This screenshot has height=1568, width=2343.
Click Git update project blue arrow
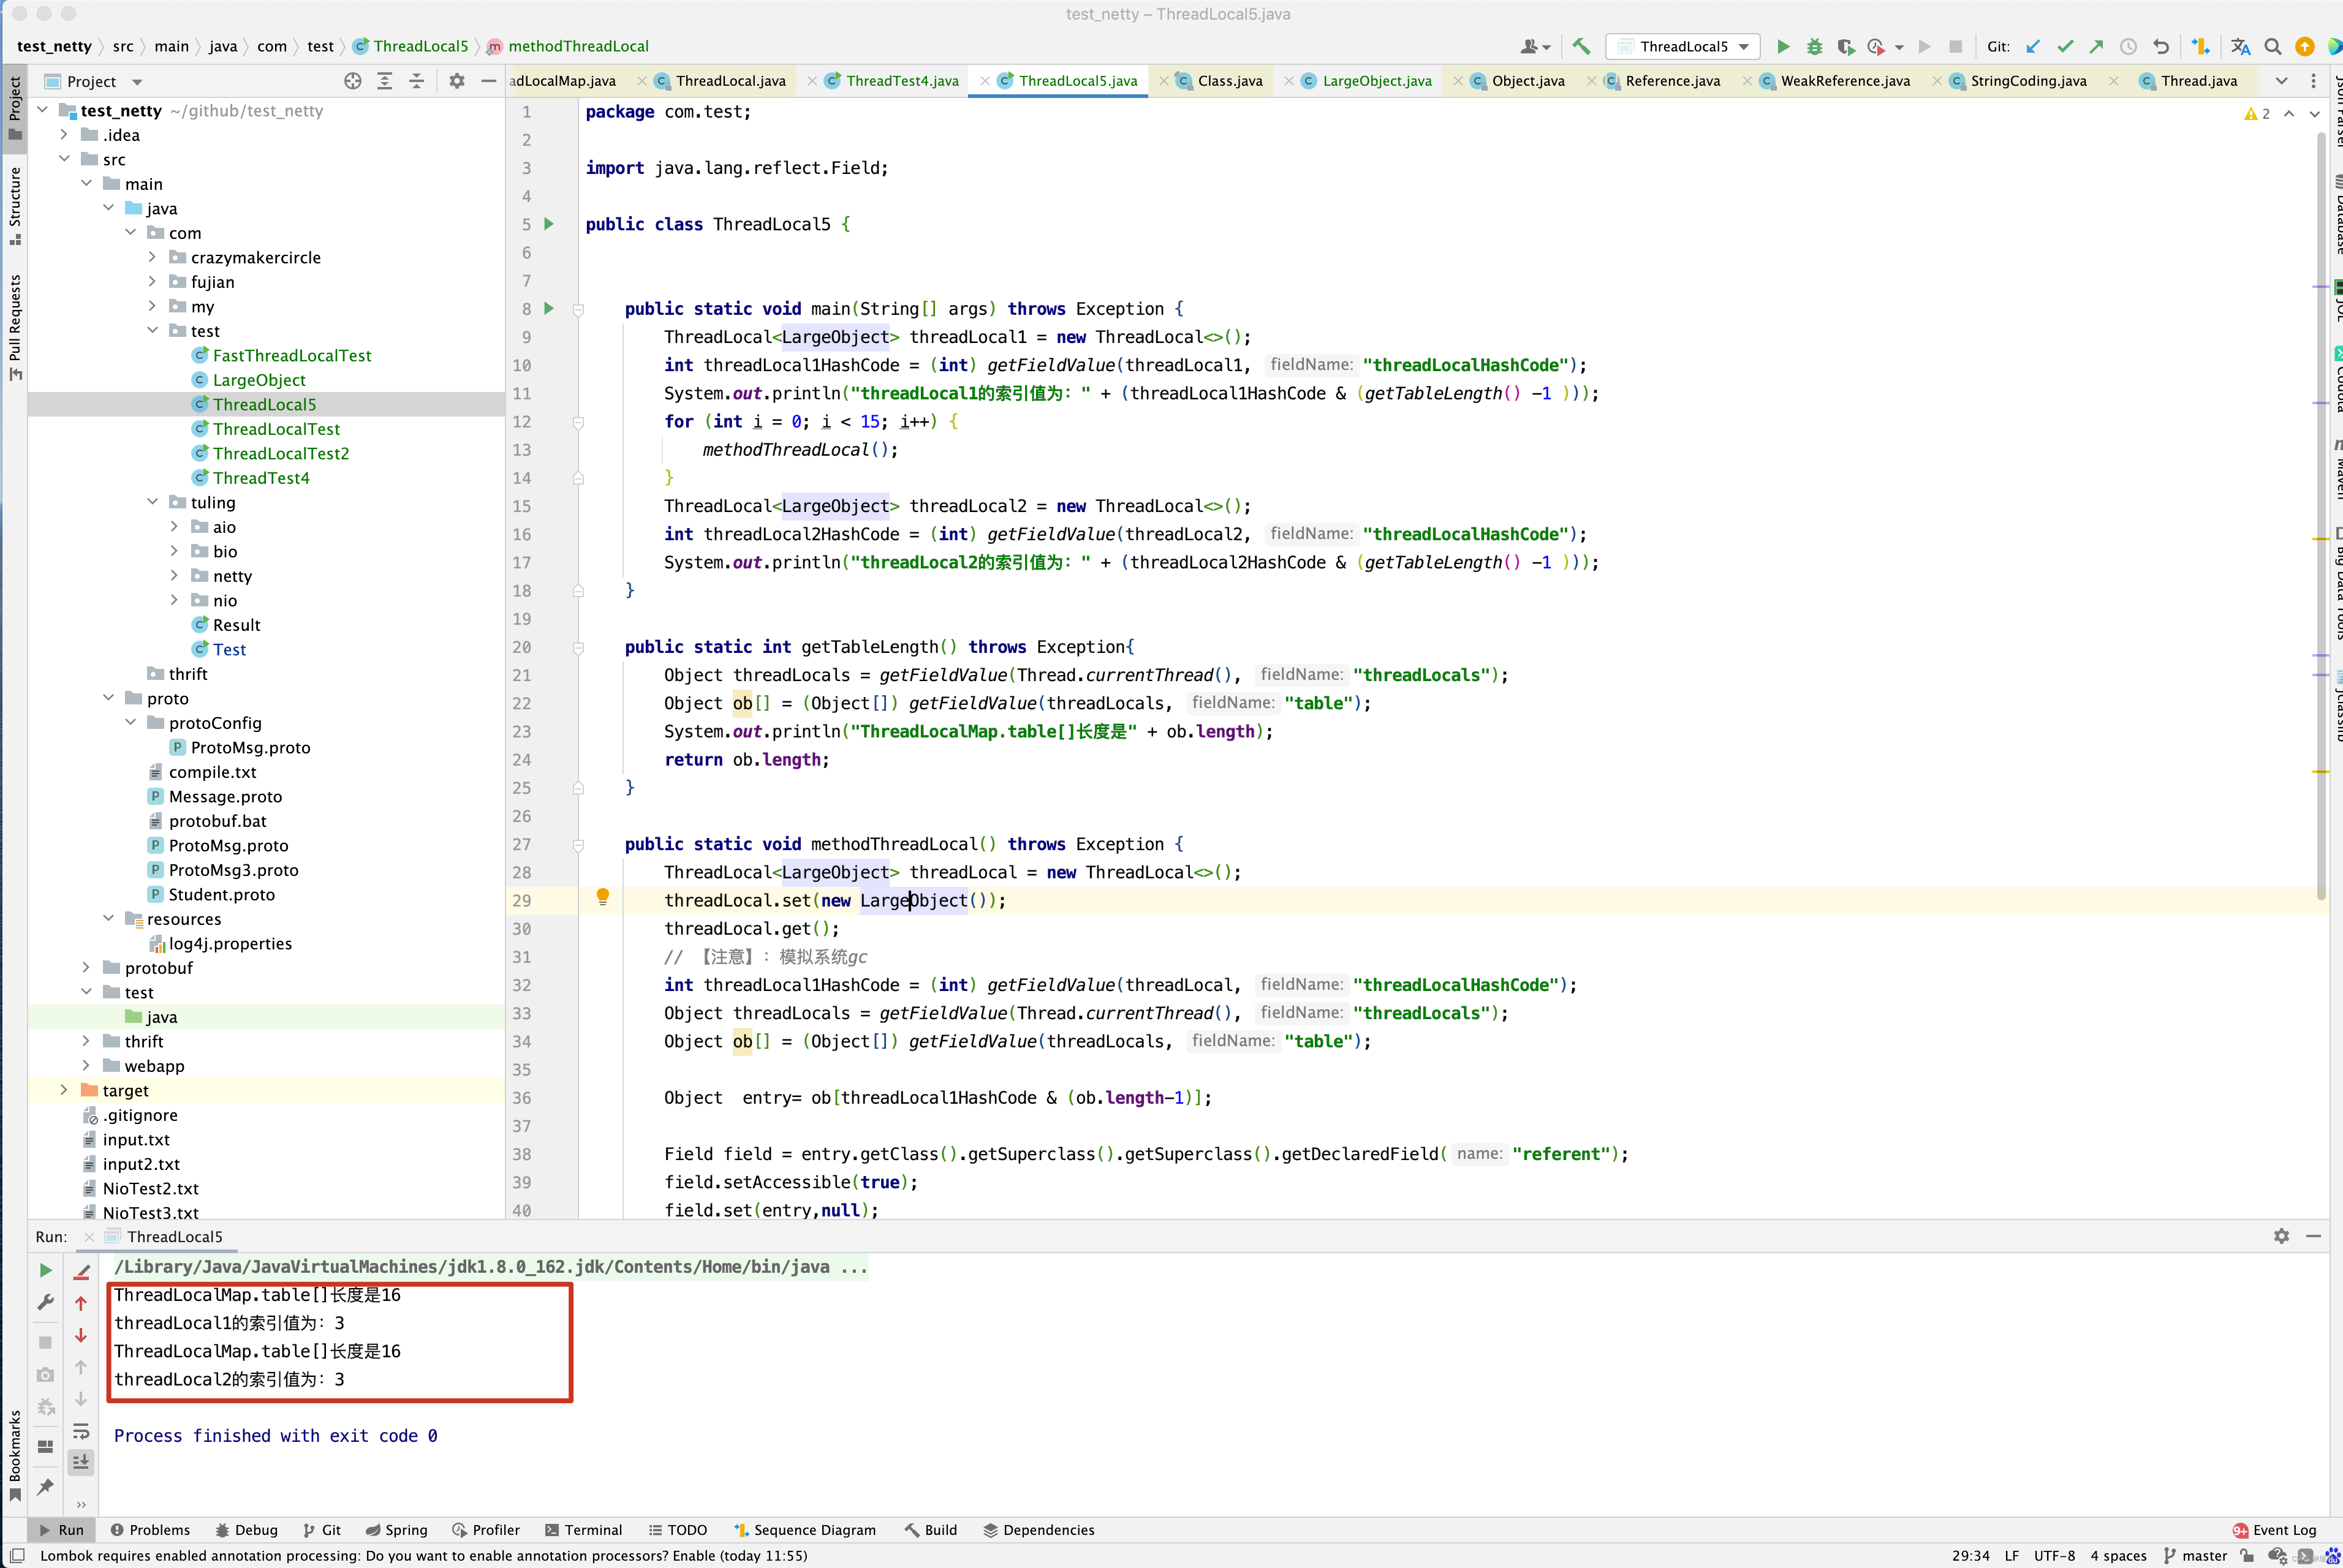2032,46
